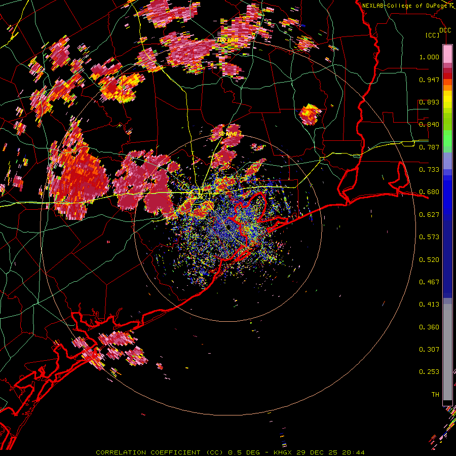Click the 0.893 scale value

429,102
